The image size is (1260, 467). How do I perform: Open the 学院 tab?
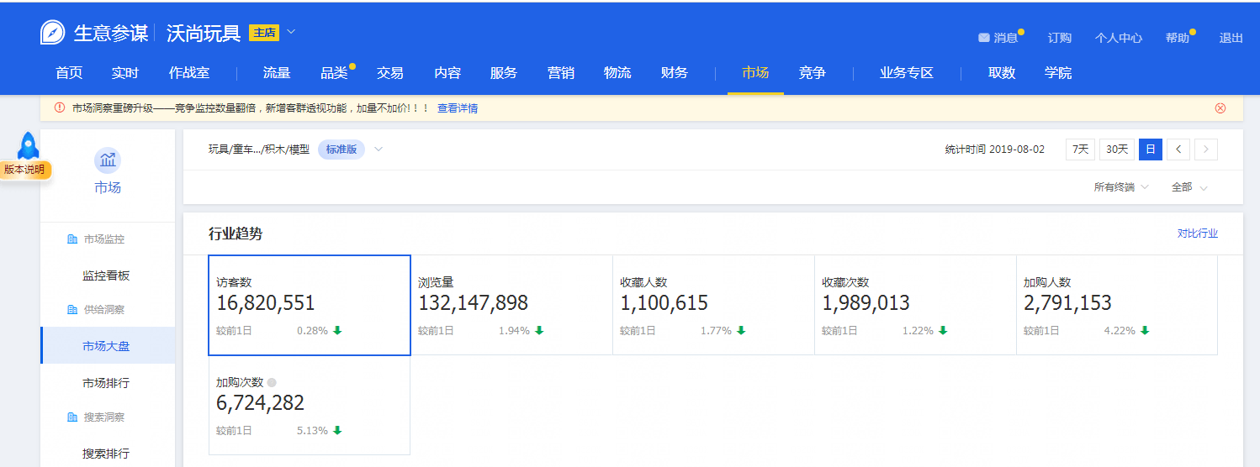[1058, 73]
